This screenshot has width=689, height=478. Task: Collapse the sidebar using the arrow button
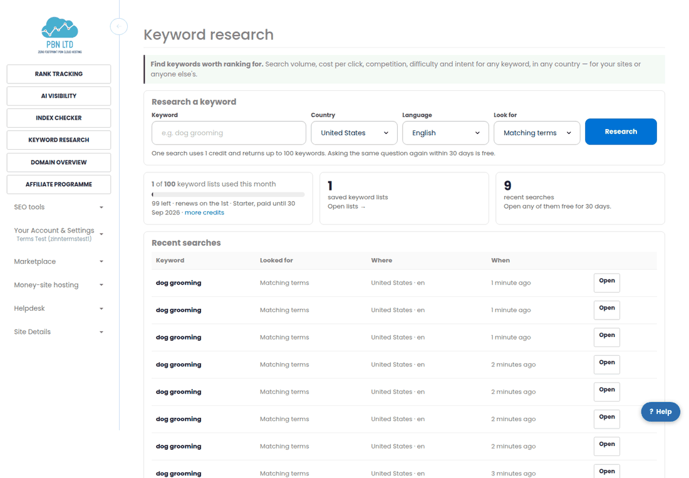pyautogui.click(x=118, y=26)
